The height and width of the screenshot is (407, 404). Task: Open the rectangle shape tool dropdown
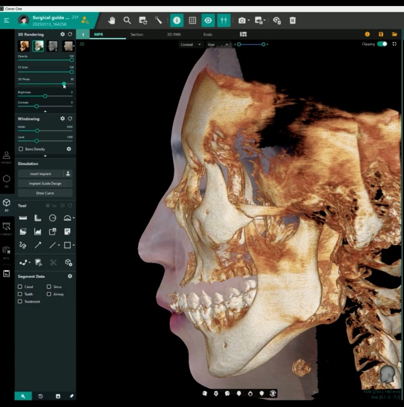coord(73,245)
